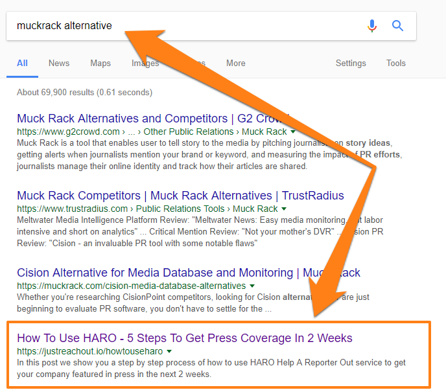
Task: Click the justreachout.io/howtouseharo green URL
Action: [x=89, y=351]
